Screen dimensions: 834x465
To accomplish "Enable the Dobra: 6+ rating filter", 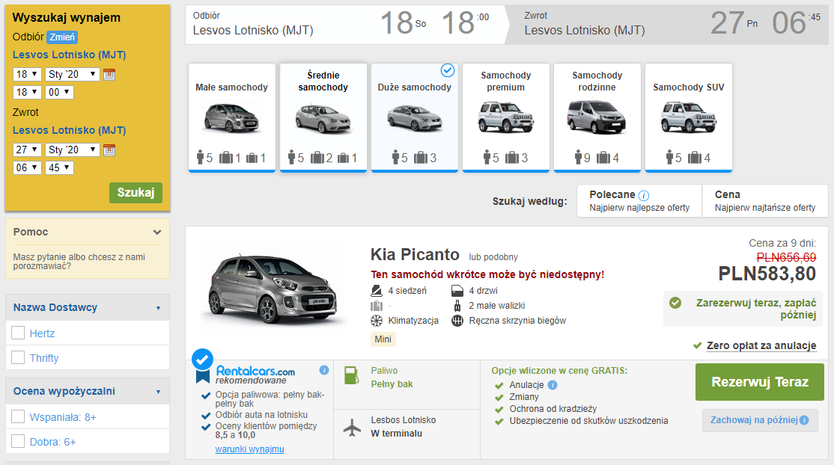I will click(18, 442).
